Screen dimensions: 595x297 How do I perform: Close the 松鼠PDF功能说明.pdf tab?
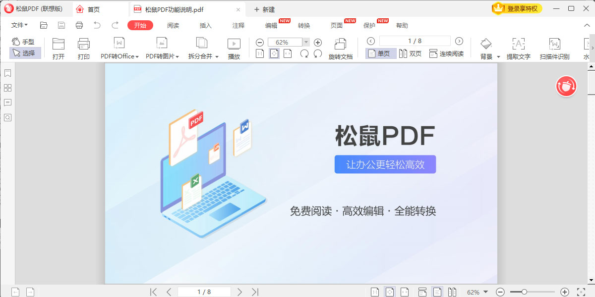238,9
